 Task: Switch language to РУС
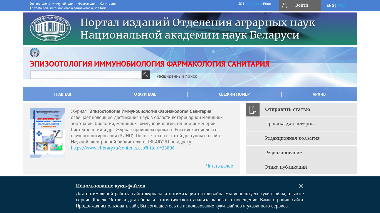pyautogui.click(x=341, y=6)
